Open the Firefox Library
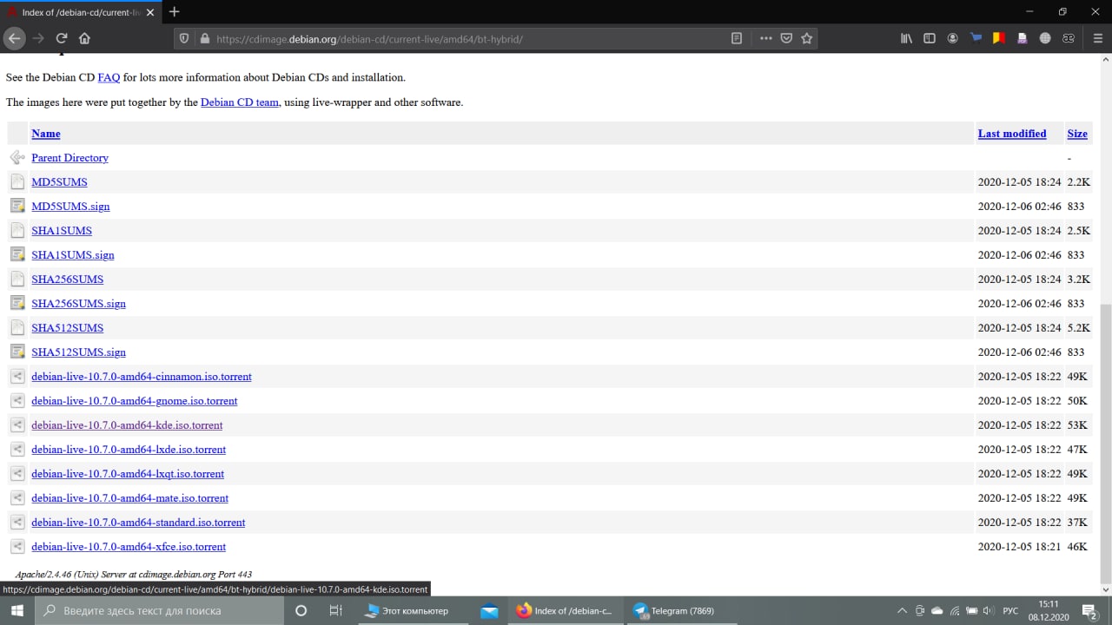Image resolution: width=1112 pixels, height=625 pixels. 906,38
